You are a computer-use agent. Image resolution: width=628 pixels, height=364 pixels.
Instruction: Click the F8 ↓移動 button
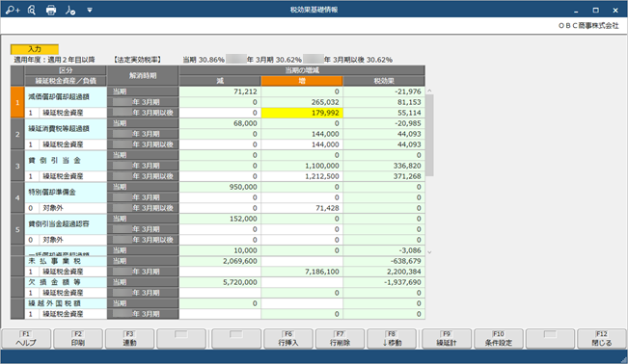pyautogui.click(x=392, y=338)
